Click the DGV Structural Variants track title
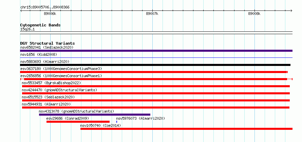 coord(48,43)
